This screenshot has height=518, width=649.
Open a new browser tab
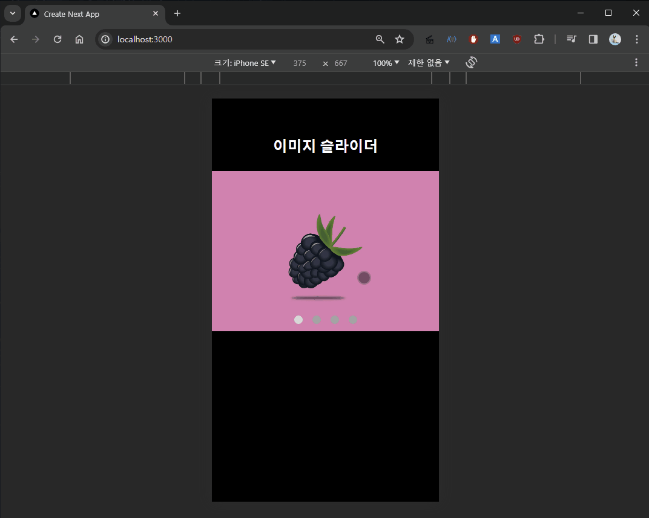177,13
